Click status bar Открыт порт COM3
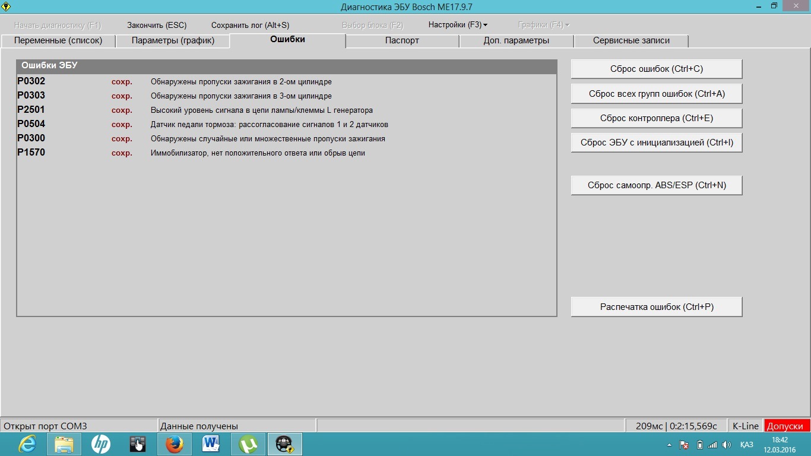Image resolution: width=811 pixels, height=456 pixels. [79, 426]
